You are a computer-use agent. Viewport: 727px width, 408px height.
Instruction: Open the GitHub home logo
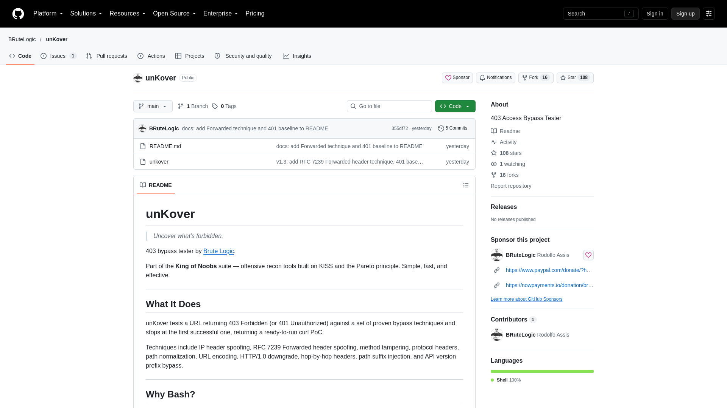[x=18, y=14]
